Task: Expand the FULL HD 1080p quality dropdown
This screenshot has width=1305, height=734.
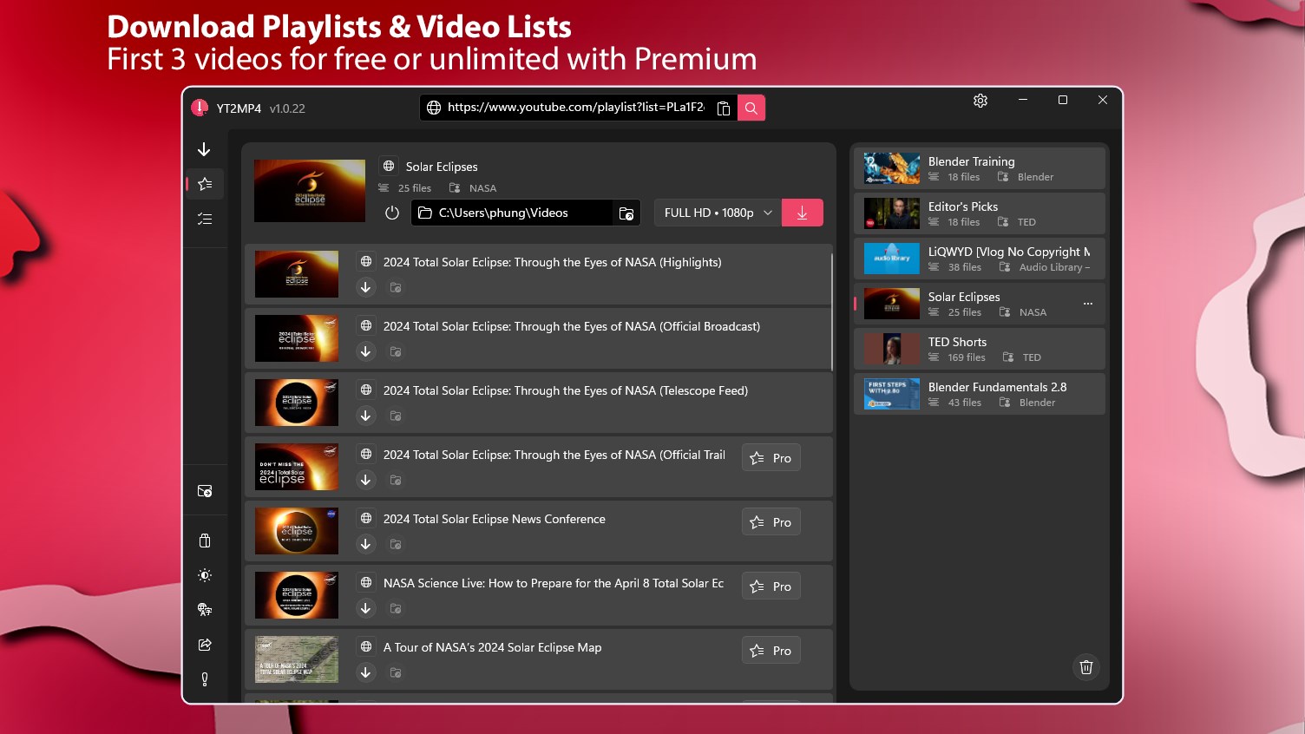Action: [717, 213]
